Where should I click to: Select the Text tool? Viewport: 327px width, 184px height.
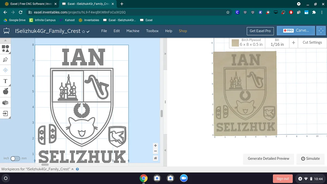tap(5, 81)
